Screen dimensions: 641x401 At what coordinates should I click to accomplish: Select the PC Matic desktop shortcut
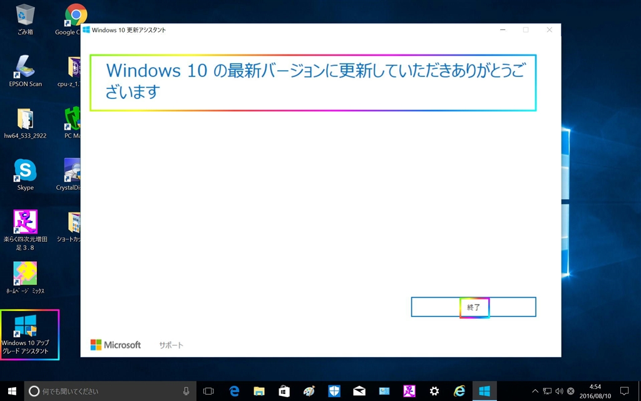(72, 123)
